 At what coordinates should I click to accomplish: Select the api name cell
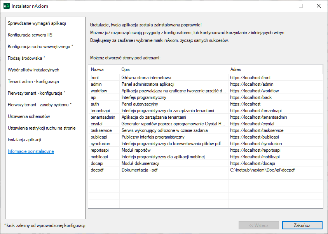click(94, 97)
